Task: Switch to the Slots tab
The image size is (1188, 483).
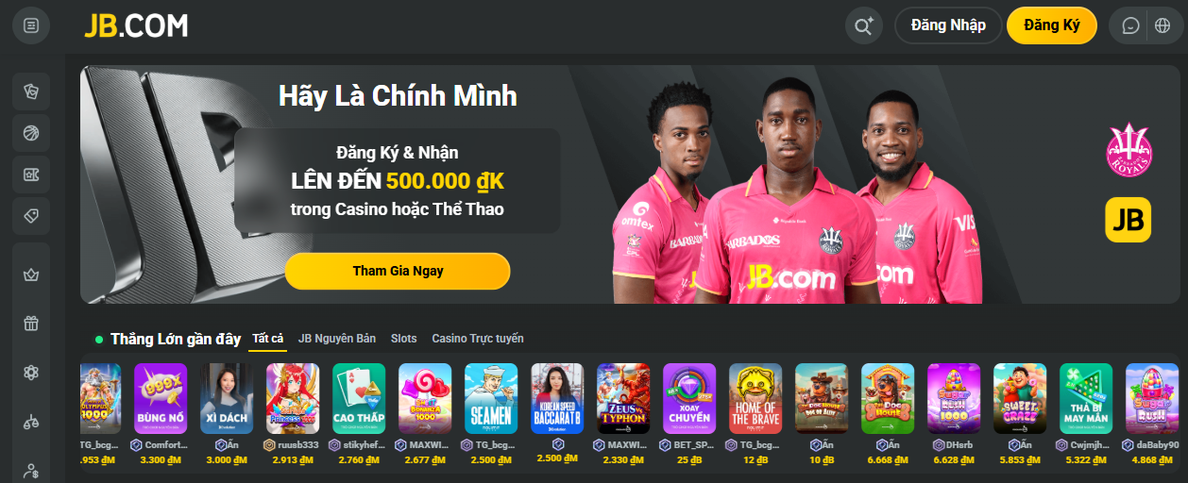Action: click(x=404, y=339)
